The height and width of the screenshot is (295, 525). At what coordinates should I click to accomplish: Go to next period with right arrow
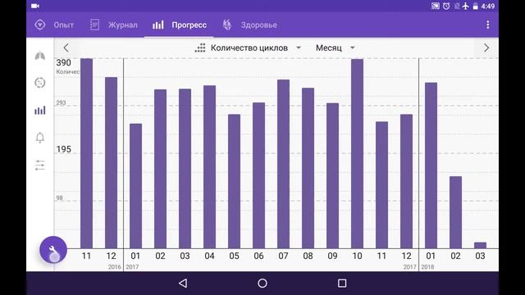pos(486,48)
